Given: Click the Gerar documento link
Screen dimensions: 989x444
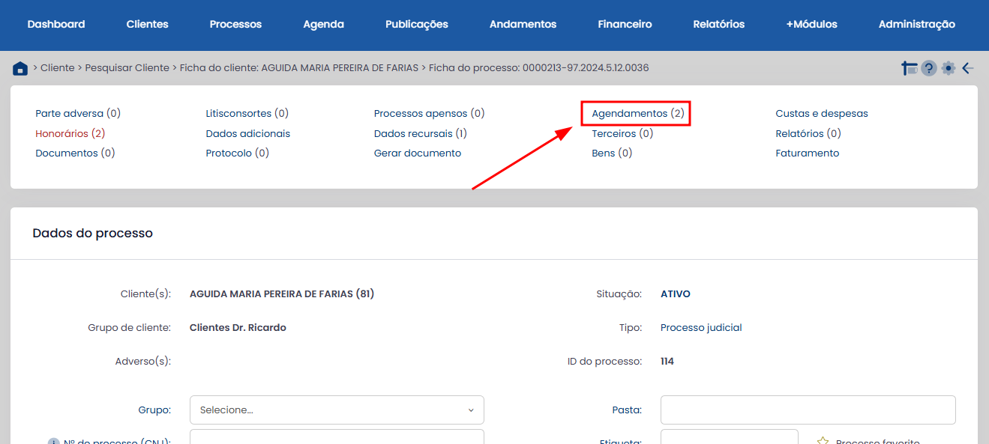Looking at the screenshot, I should click(417, 153).
